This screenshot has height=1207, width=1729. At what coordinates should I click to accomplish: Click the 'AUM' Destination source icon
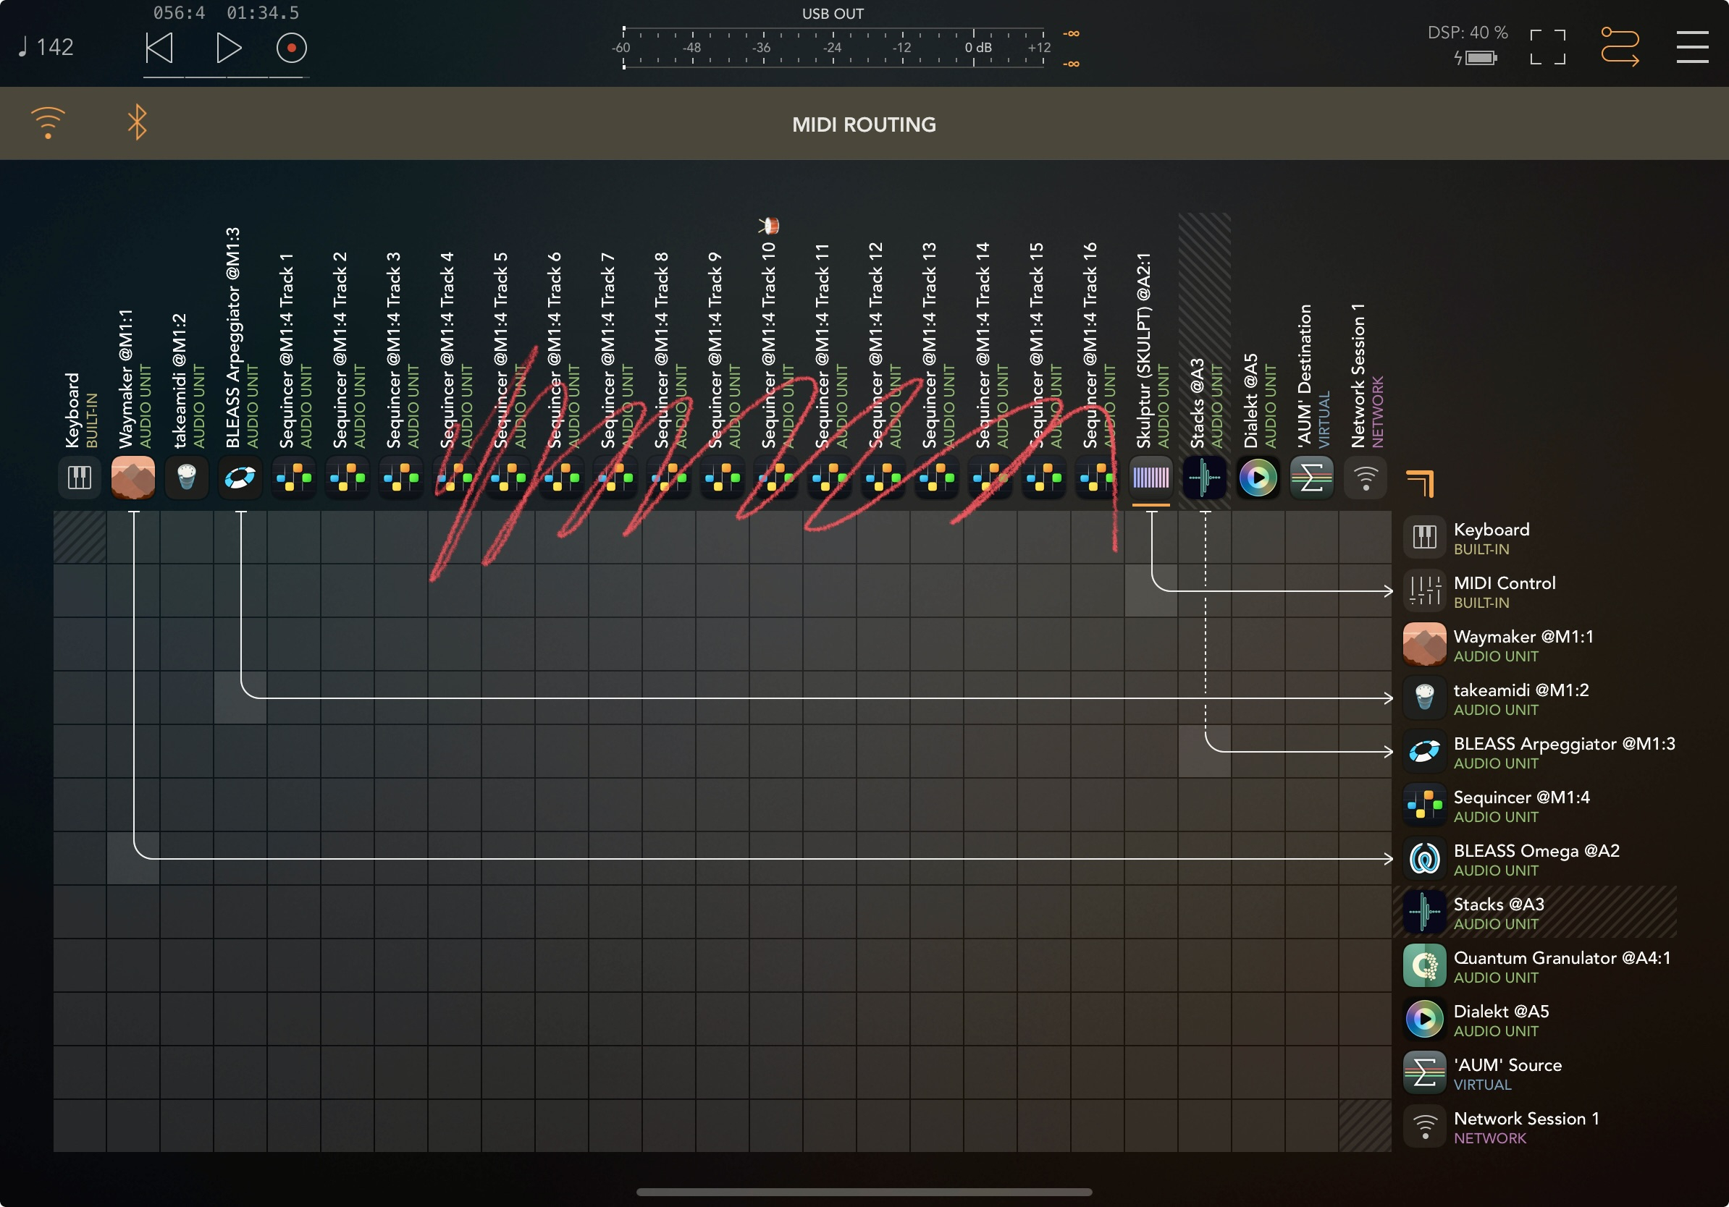point(1311,477)
